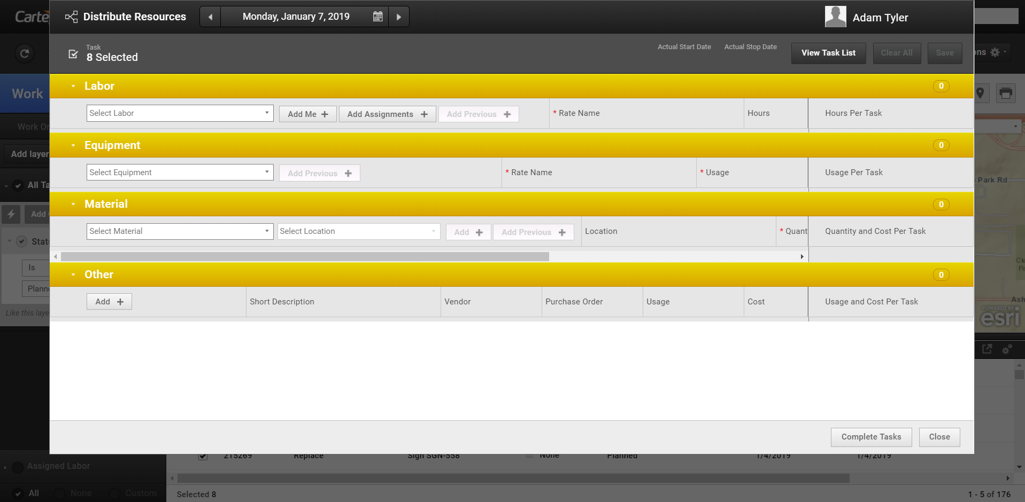
Task: Click the View Task List button
Action: coord(828,53)
